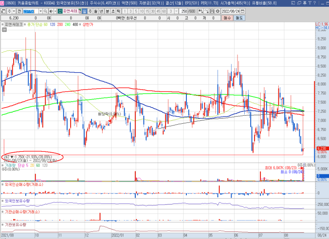Click the pin window icon in the title bar
This screenshot has height=239, width=329.
pos(305,3)
